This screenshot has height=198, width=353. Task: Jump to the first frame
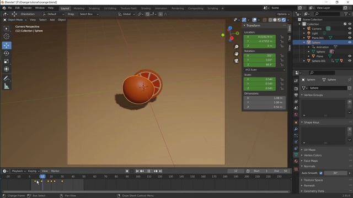point(137,171)
